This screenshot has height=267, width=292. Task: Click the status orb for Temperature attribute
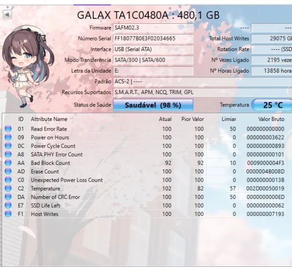(x=8, y=188)
